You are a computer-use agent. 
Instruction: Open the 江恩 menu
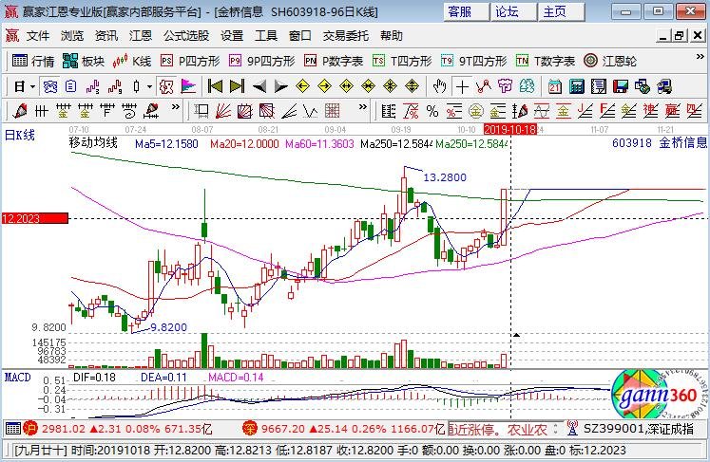click(141, 36)
